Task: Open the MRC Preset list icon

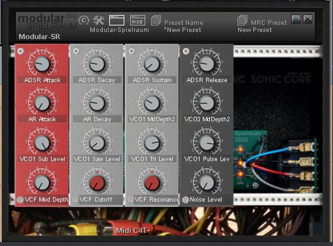Action: click(242, 20)
